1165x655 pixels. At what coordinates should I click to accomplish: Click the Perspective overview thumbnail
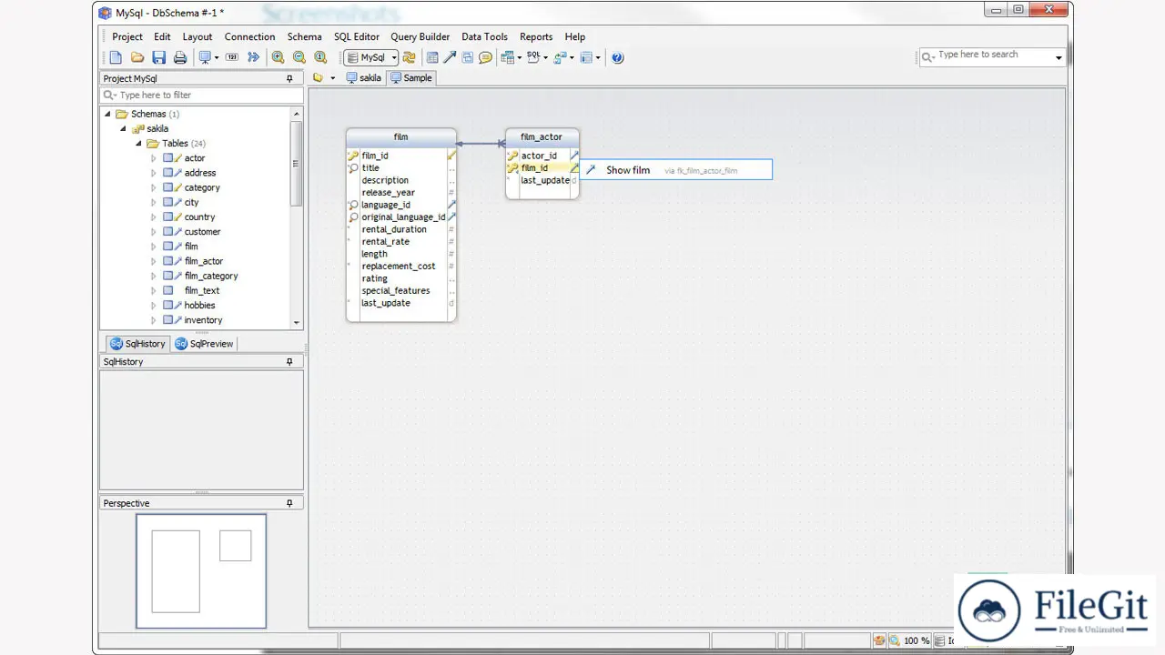pos(201,571)
